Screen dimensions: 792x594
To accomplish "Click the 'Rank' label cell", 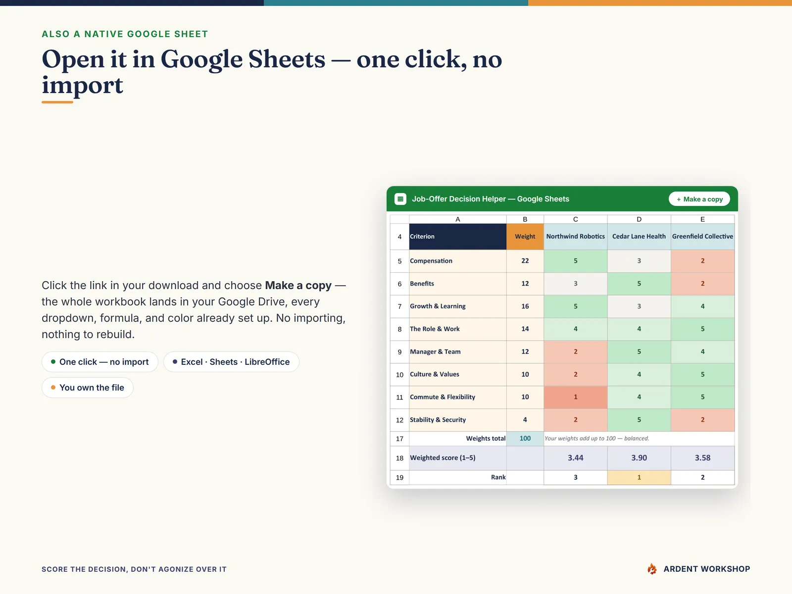I will pos(458,477).
